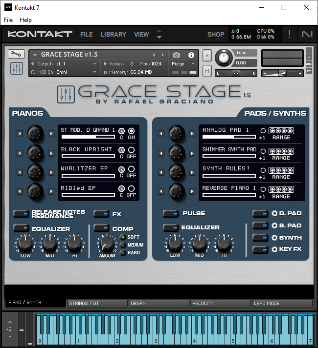Open the Windows File menu
The height and width of the screenshot is (348, 318).
[x=8, y=20]
